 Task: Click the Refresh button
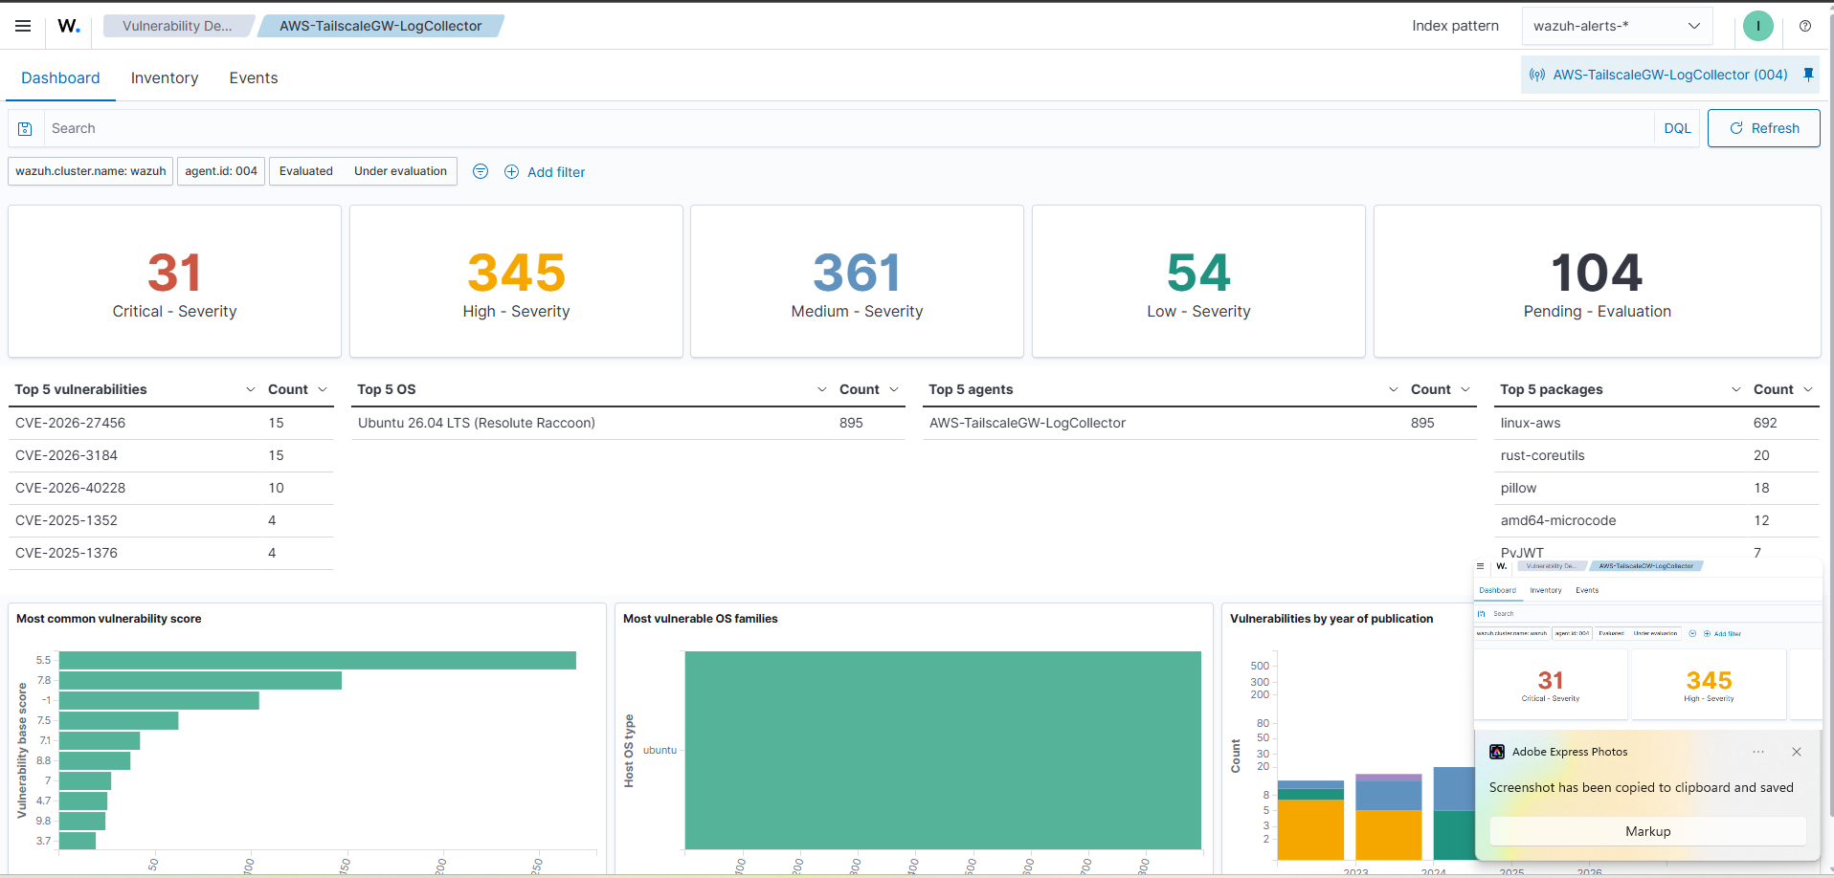(x=1763, y=128)
